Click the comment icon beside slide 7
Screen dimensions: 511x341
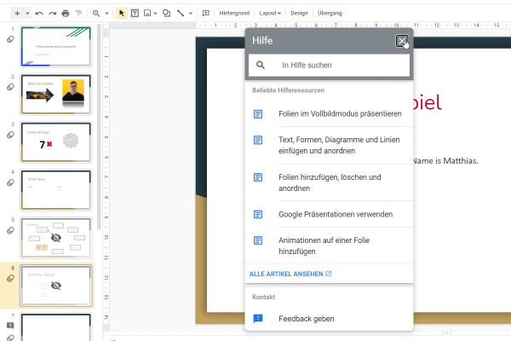[10, 326]
